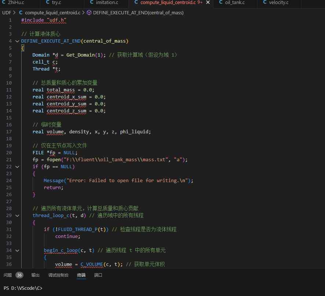
Task: Close the compute_liquid_centroid.c tab
Action: pos(208,3)
